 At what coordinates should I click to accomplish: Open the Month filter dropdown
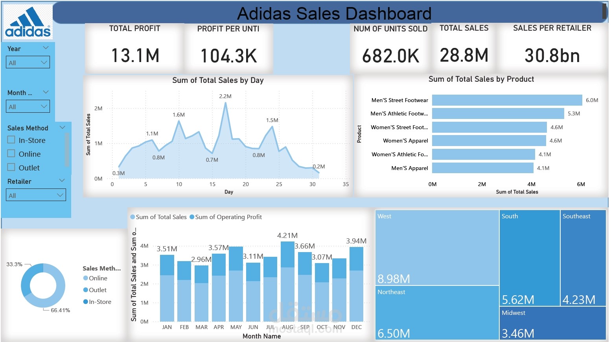[x=44, y=106]
